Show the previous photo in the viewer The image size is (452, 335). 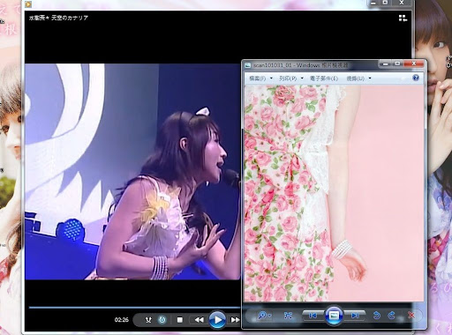coord(313,316)
